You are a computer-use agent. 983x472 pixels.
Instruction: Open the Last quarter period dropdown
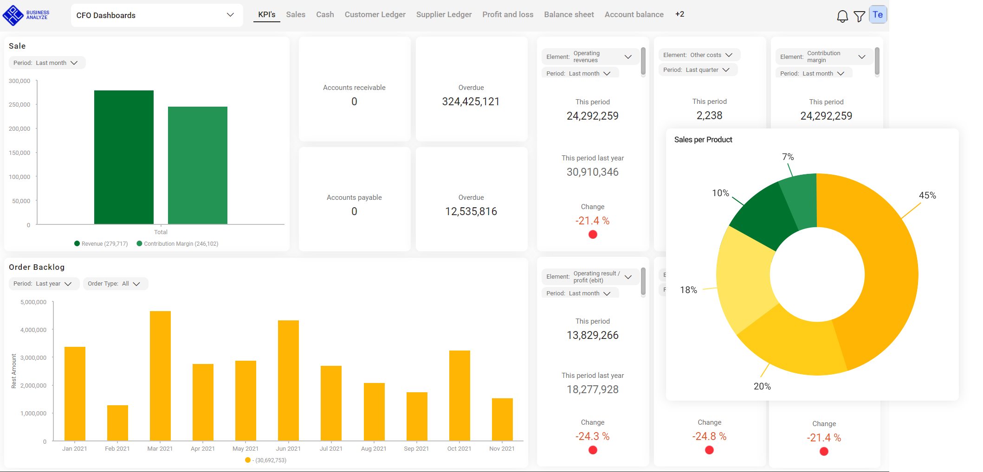tap(698, 70)
